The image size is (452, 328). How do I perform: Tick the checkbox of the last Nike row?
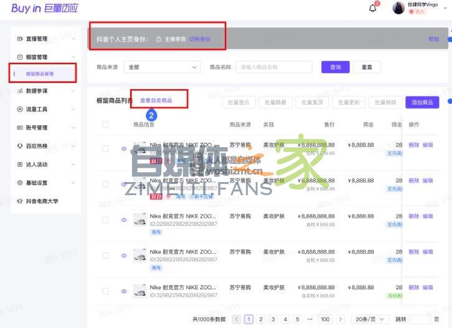[105, 291]
